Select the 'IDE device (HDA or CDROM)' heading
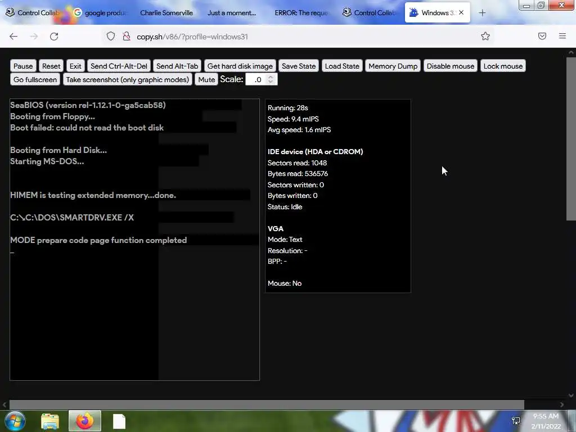The height and width of the screenshot is (432, 576). coord(315,152)
